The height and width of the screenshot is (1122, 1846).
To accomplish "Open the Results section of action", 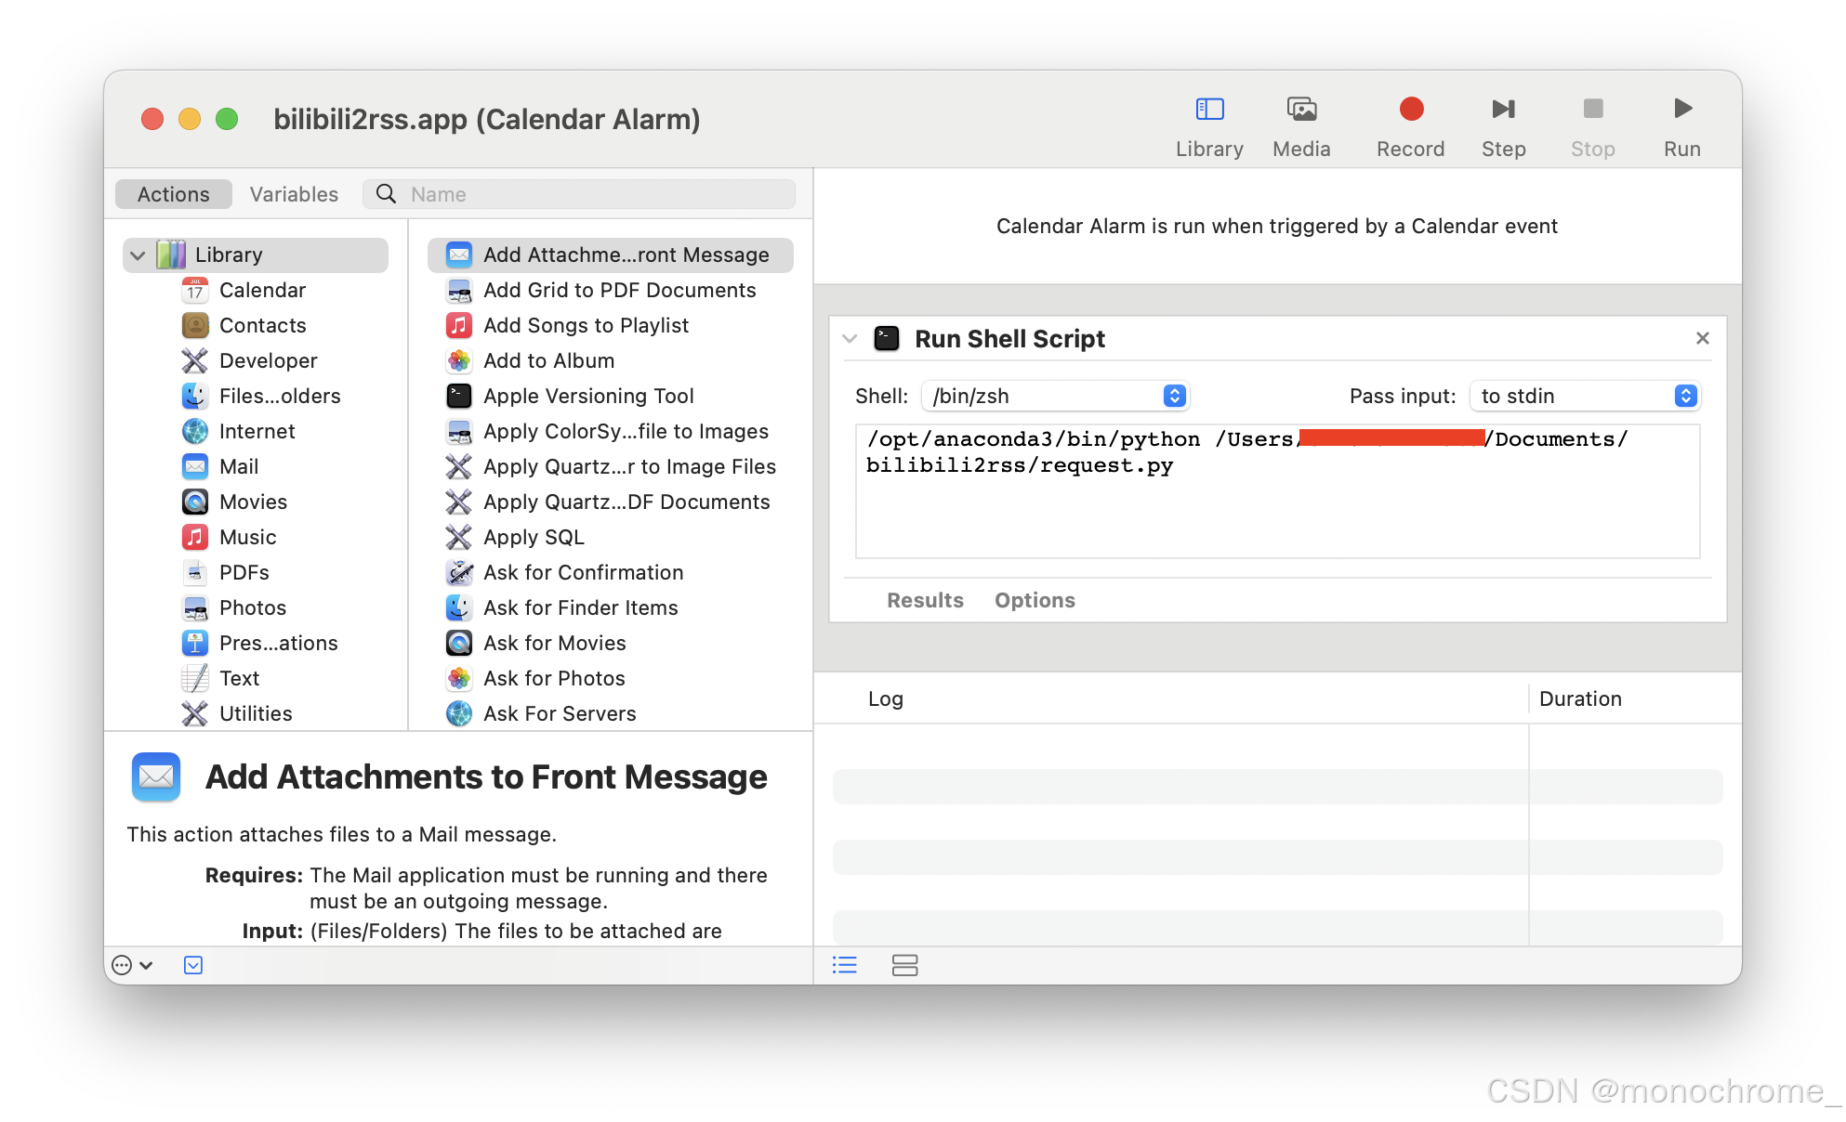I will pyautogui.click(x=924, y=600).
